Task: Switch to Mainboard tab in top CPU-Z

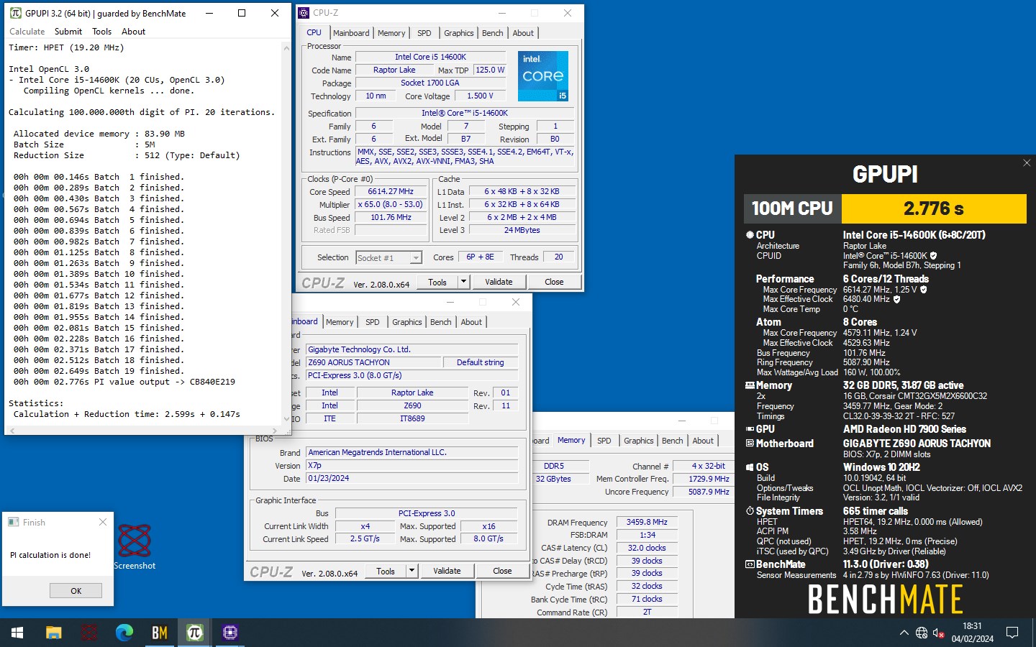Action: point(351,33)
